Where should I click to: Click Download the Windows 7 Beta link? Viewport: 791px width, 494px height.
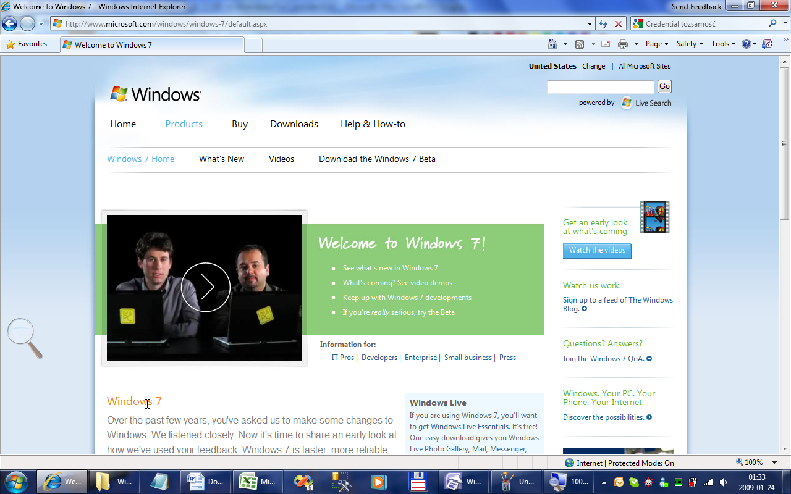click(377, 159)
